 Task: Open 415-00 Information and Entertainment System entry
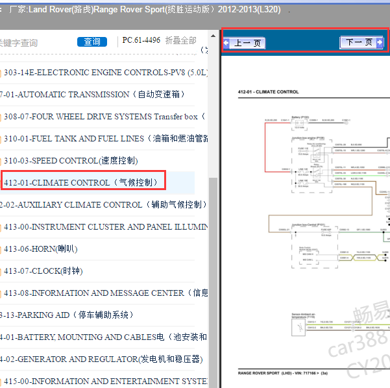(x=106, y=381)
